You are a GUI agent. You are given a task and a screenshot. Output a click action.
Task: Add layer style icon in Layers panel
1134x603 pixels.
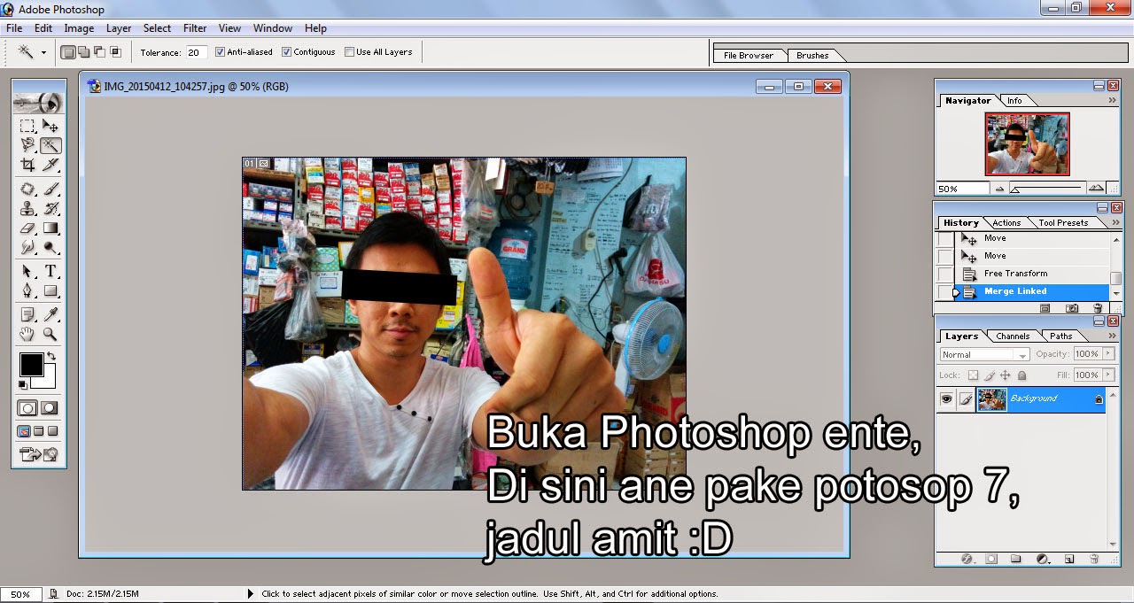(967, 560)
